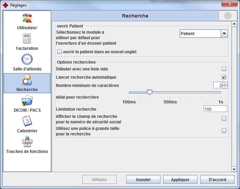
Task: Click the Limitation recherche input field
Action: click(x=215, y=109)
